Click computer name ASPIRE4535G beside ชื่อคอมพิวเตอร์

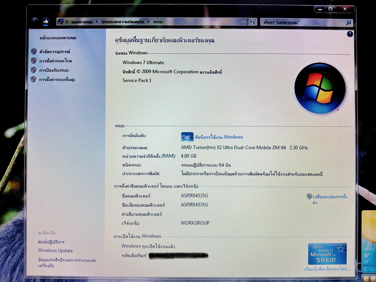195,196
